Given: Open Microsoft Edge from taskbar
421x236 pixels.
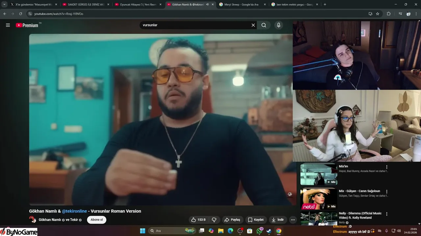Looking at the screenshot, I should point(230,231).
